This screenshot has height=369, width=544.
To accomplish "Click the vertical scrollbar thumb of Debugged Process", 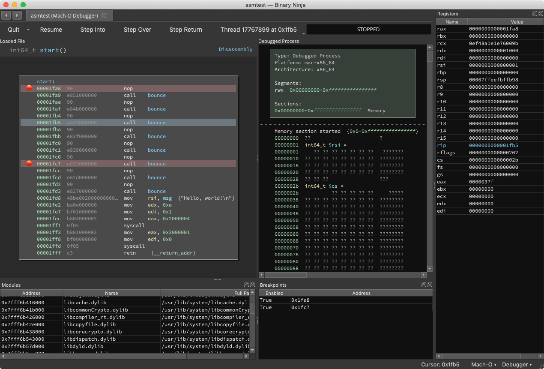I will [430, 56].
